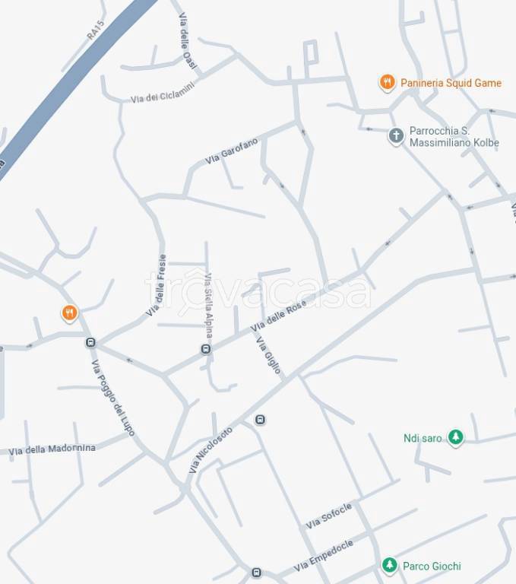Select the Parrocchia S. Massimiliano Kolbe church marker
The height and width of the screenshot is (584, 516).
point(396,136)
